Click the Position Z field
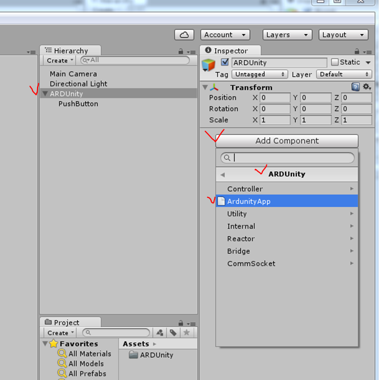 [356, 98]
